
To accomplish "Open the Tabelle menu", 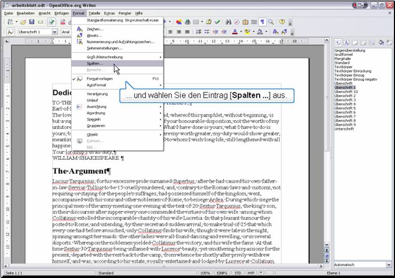I will (94, 12).
